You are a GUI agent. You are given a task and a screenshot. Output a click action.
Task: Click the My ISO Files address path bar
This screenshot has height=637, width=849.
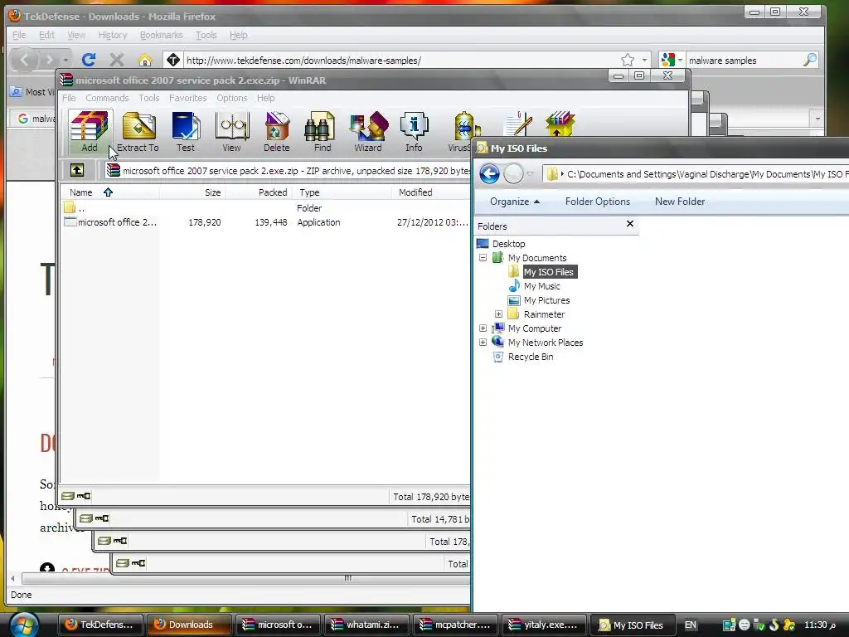point(696,174)
